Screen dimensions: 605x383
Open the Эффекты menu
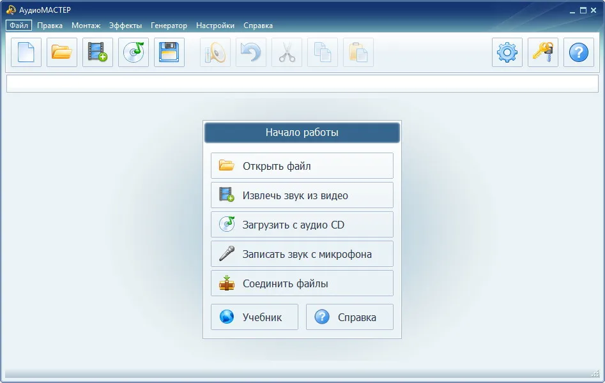click(125, 26)
